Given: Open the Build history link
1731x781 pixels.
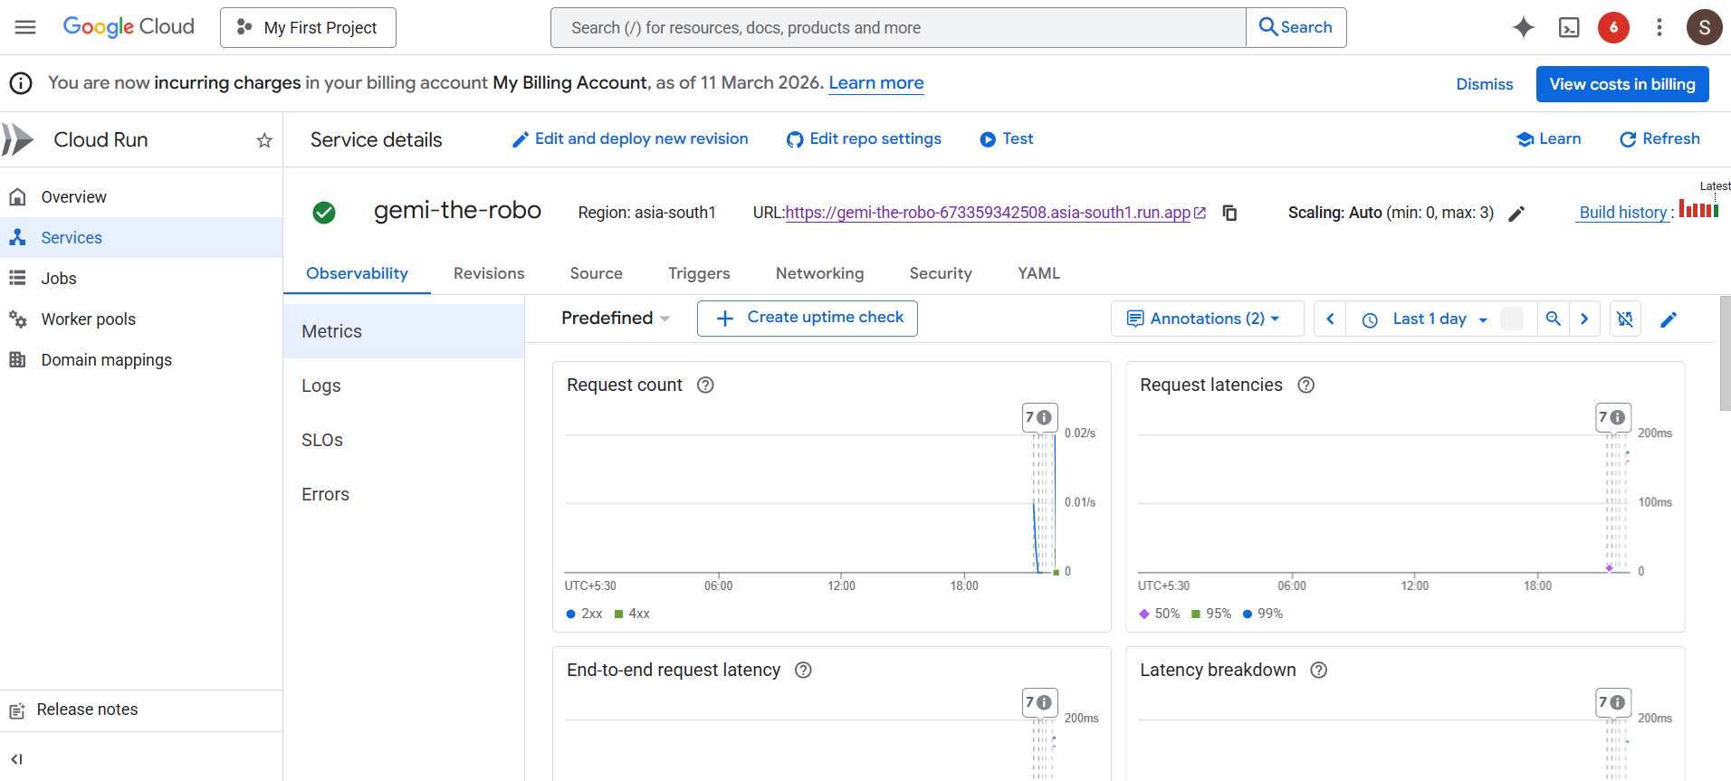Looking at the screenshot, I should coord(1622,213).
